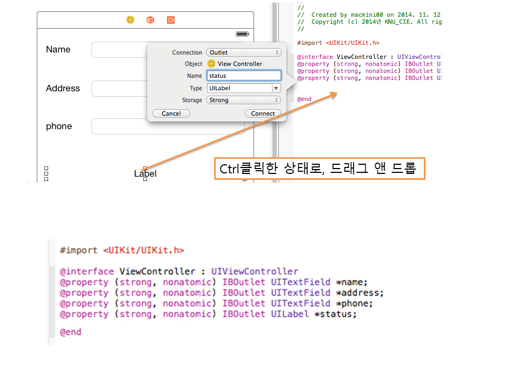This screenshot has width=519, height=389.
Task: Click the resize handle below Label
Action: [x=145, y=179]
